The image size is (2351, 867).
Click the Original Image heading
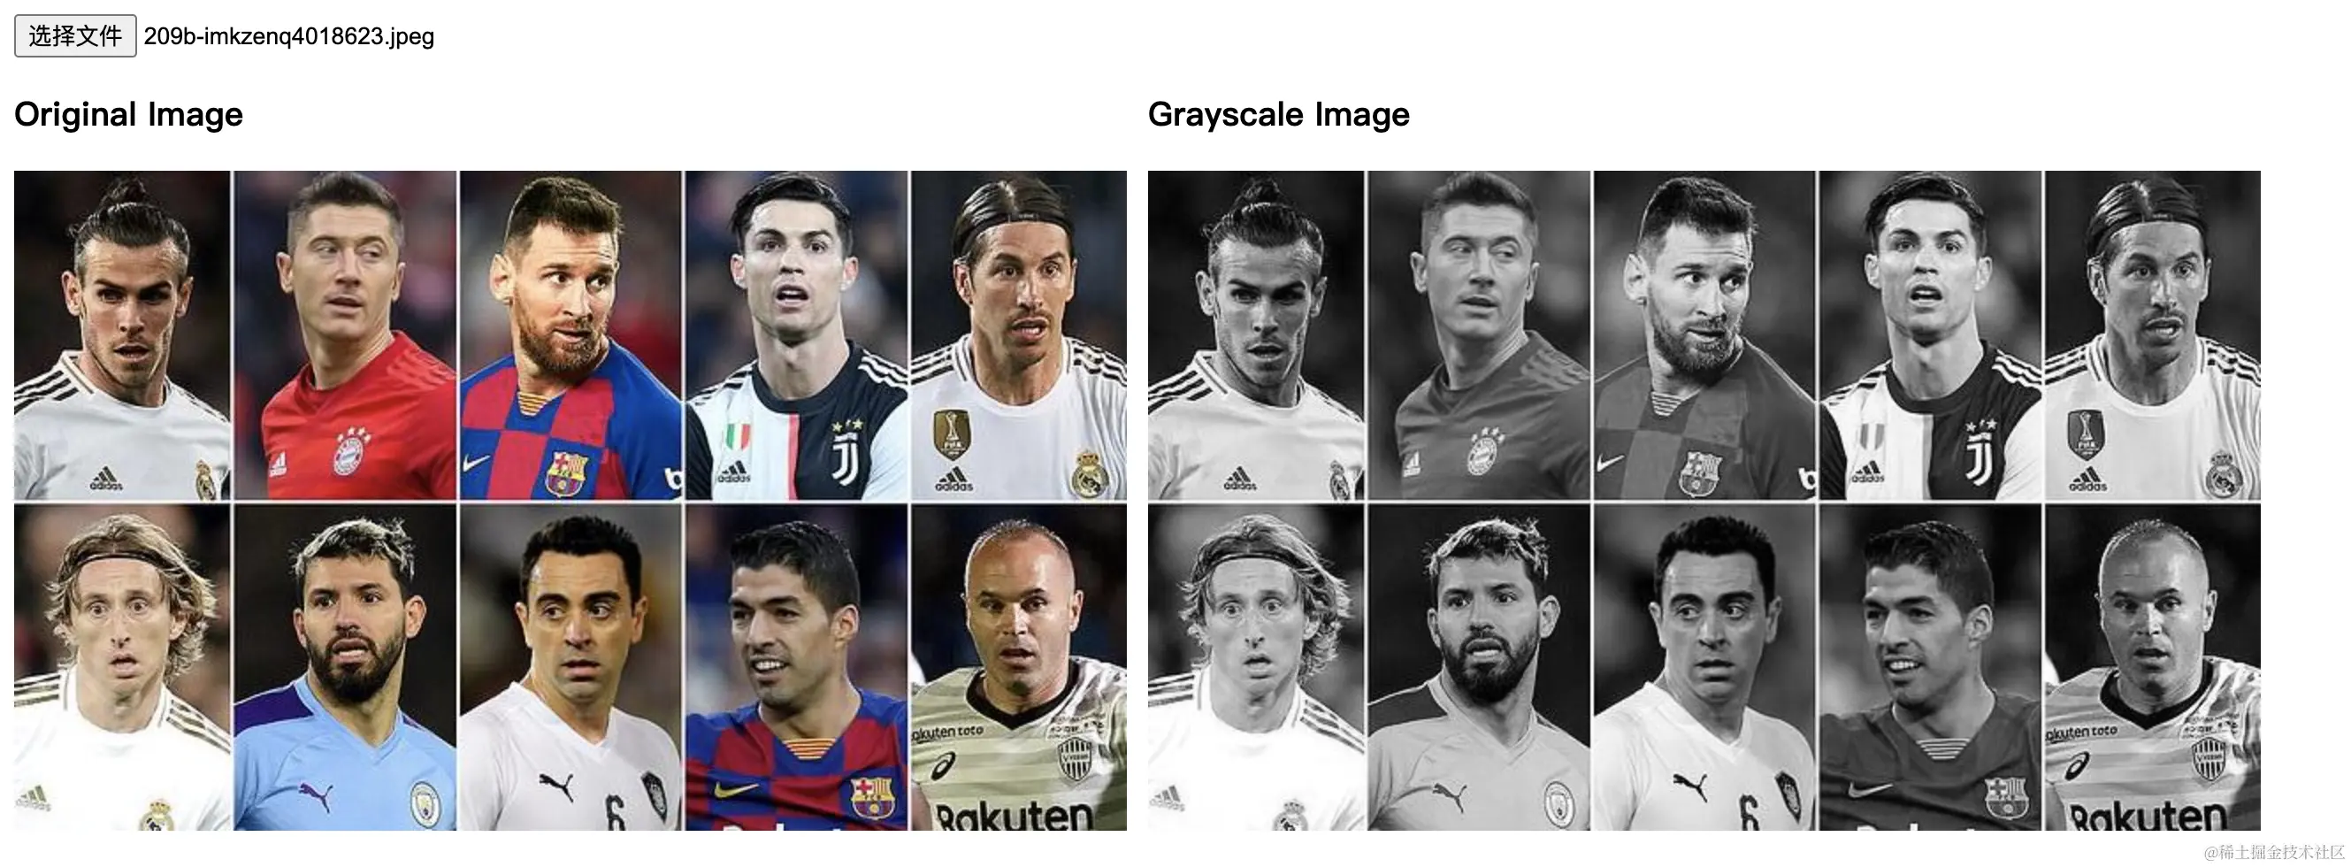coord(128,114)
